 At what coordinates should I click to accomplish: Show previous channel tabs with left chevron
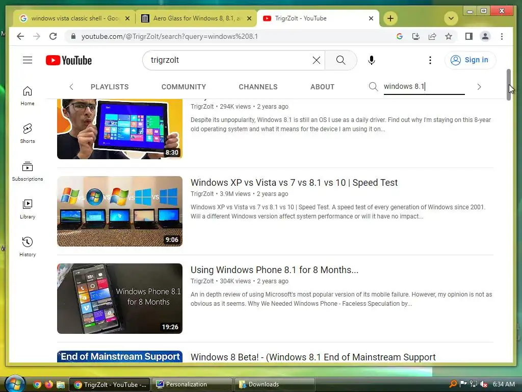[71, 87]
